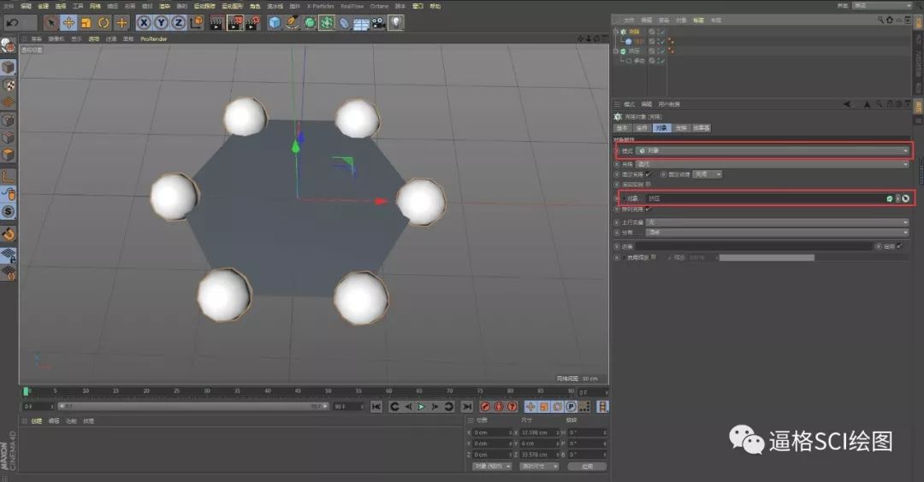Toggle the 启用缩放 checkbox
This screenshot has width=924, height=482.
(653, 257)
